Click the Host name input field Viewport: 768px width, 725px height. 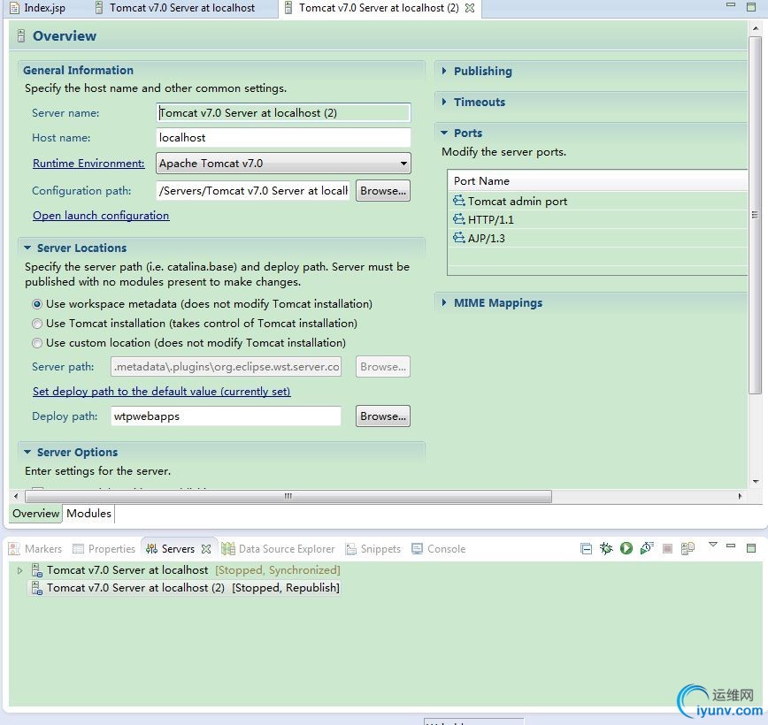pos(283,138)
